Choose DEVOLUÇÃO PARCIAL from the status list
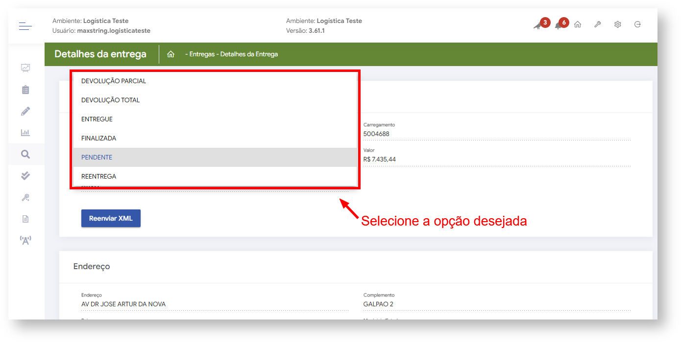The width and height of the screenshot is (681, 343). pyautogui.click(x=215, y=81)
